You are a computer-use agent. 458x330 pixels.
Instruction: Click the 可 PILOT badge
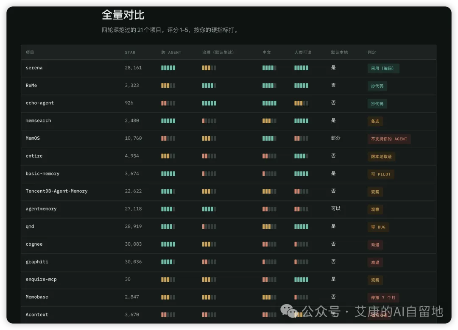(x=380, y=174)
